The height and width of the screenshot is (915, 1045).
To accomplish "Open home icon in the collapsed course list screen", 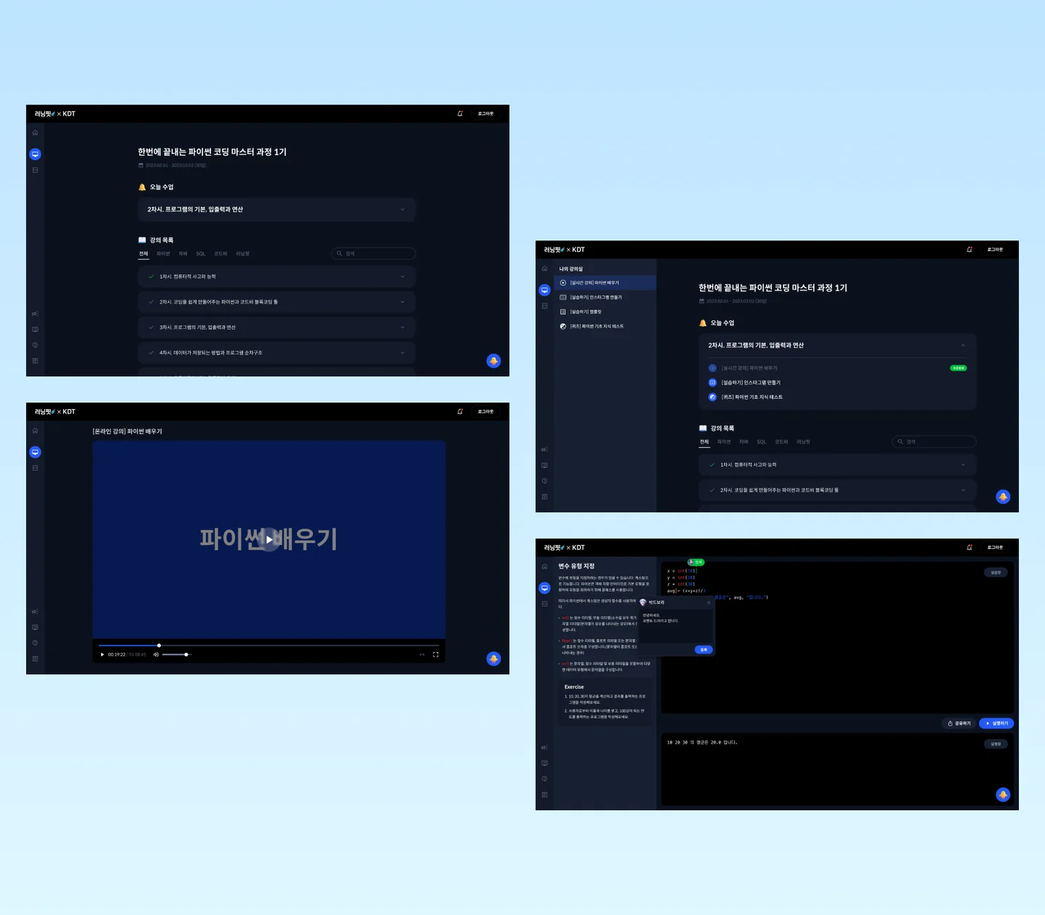I will pyautogui.click(x=35, y=132).
